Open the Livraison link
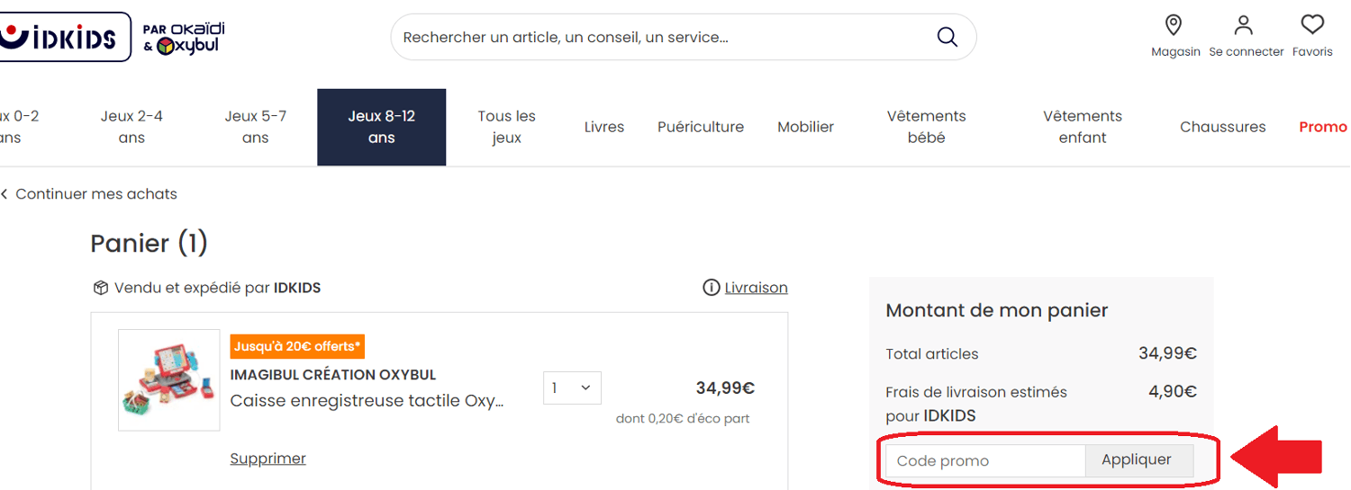Screen dimensions: 1351x490 click(757, 288)
